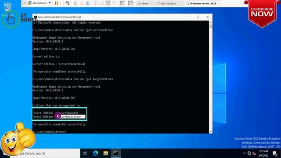
Task: Click the 'Current edition is:' line
Action: click(x=46, y=57)
